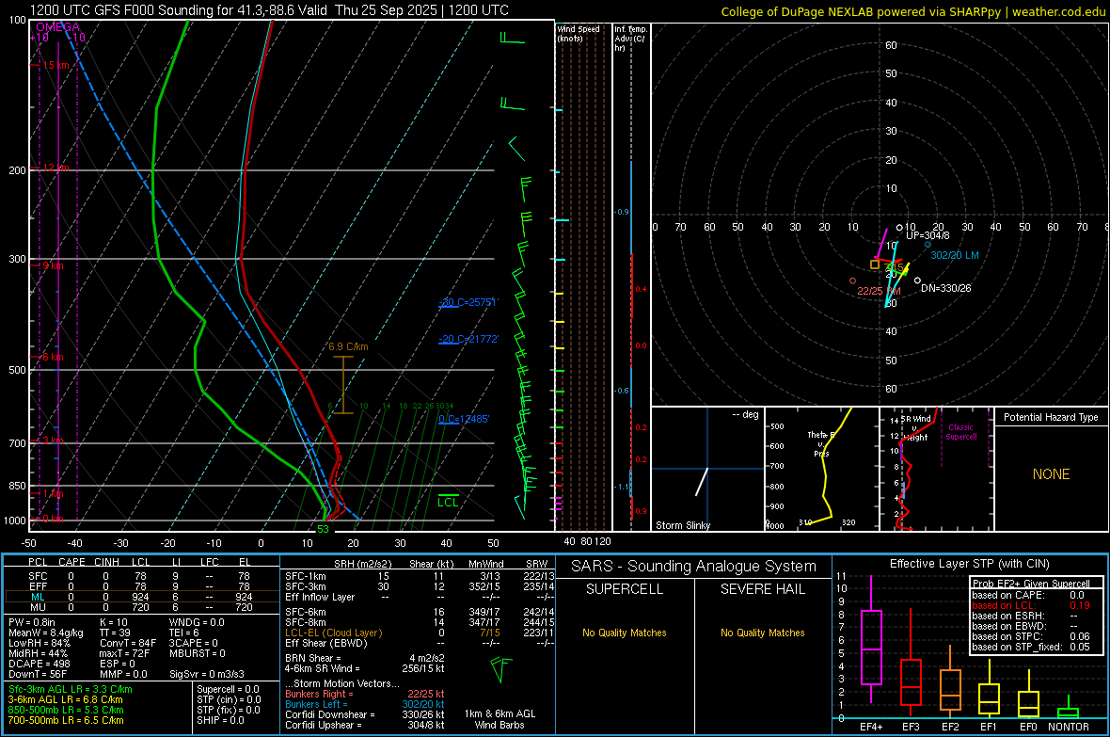Click the 'Supercell = 0.0' value
The image size is (1110, 737).
click(228, 689)
